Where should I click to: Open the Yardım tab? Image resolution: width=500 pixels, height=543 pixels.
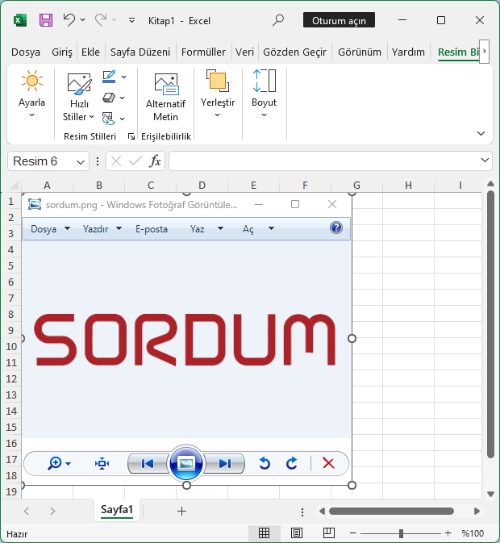coord(408,52)
